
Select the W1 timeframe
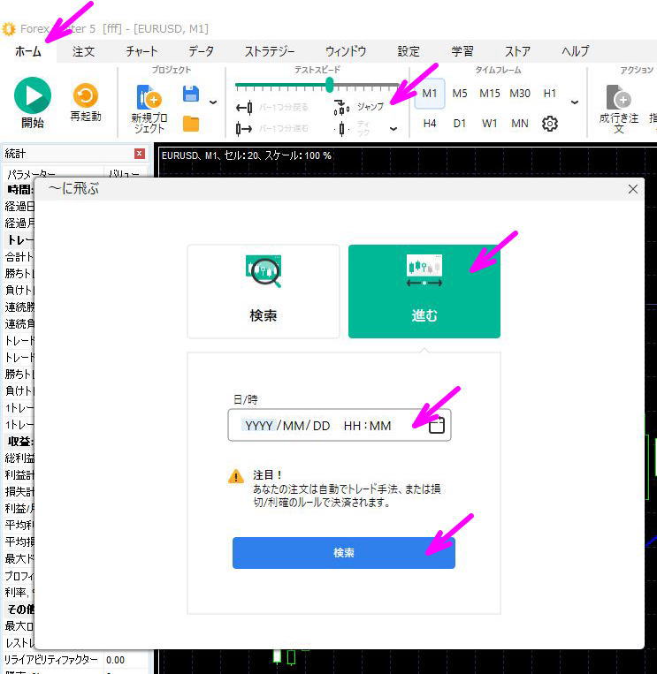(490, 124)
